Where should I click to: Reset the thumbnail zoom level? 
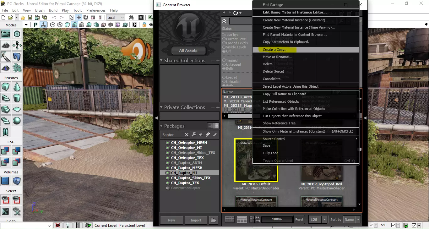click(x=299, y=220)
